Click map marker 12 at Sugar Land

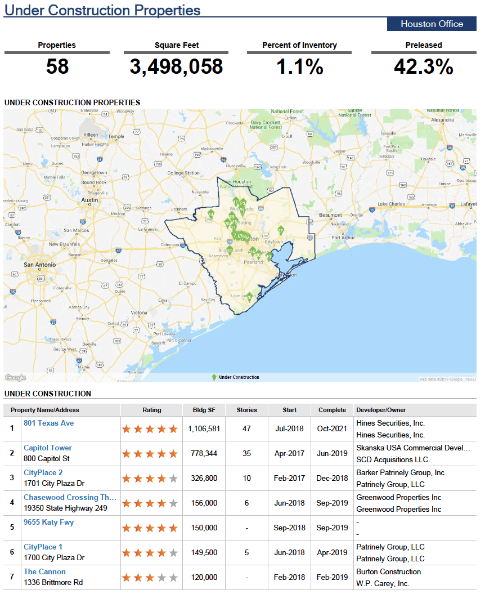pyautogui.click(x=230, y=251)
